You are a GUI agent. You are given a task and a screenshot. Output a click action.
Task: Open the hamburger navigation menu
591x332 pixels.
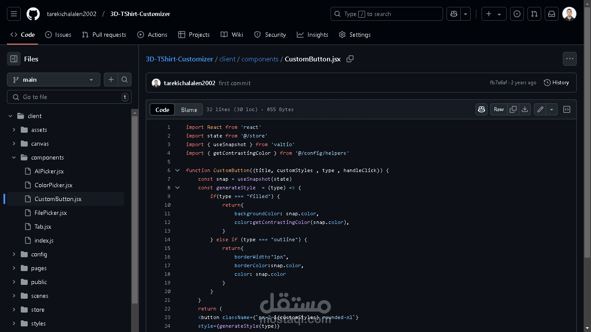coord(14,14)
